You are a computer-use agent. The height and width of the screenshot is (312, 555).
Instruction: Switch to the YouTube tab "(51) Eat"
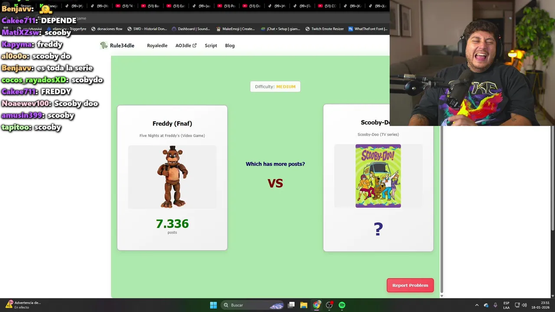tap(175, 6)
